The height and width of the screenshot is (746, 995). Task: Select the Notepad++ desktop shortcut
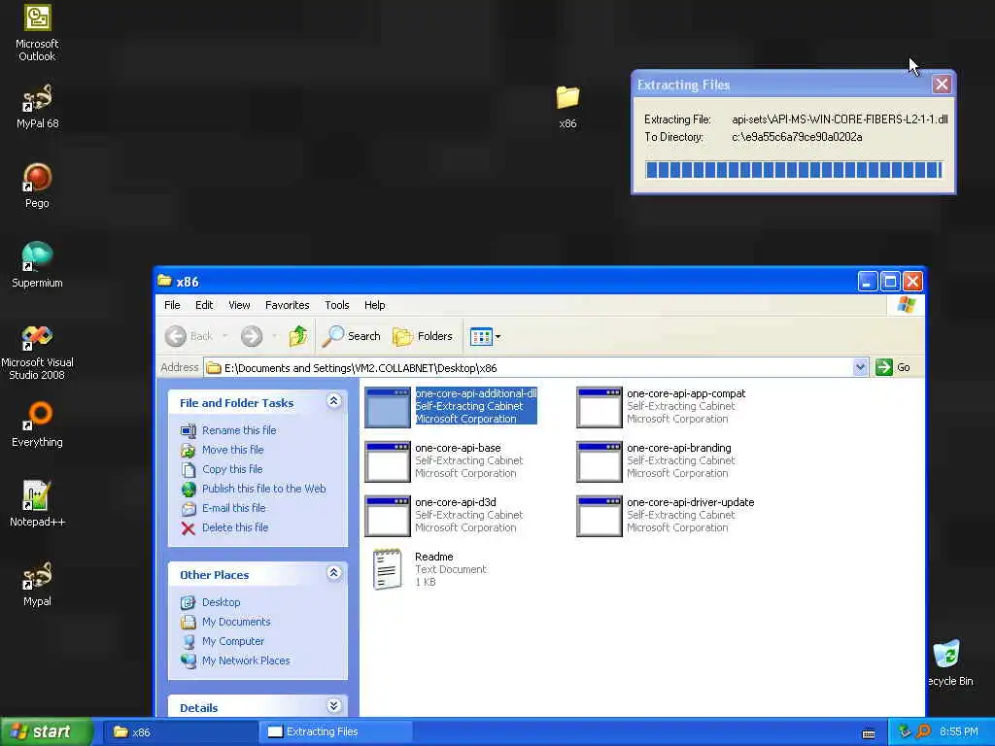tap(37, 504)
